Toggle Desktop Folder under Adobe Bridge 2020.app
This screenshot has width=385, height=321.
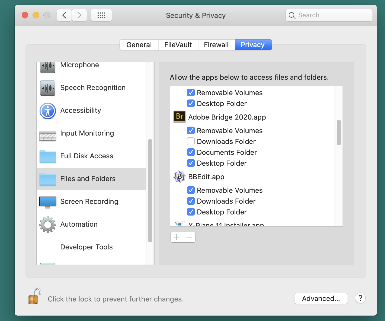191,163
